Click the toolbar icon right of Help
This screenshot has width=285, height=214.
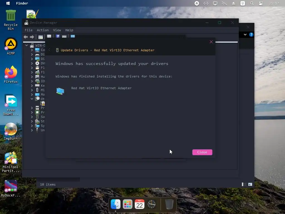pos(64,37)
